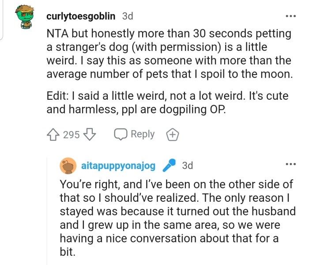Open aitapuppyonajog's user profile
This screenshot has height=265, width=309.
pos(118,166)
